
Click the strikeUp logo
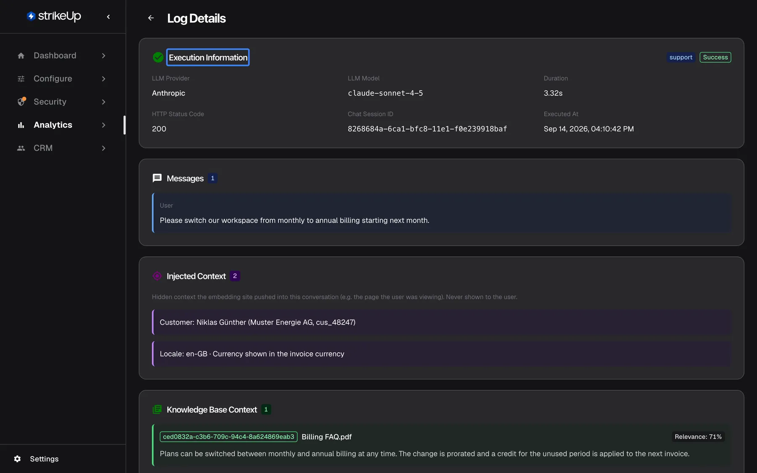(54, 16)
